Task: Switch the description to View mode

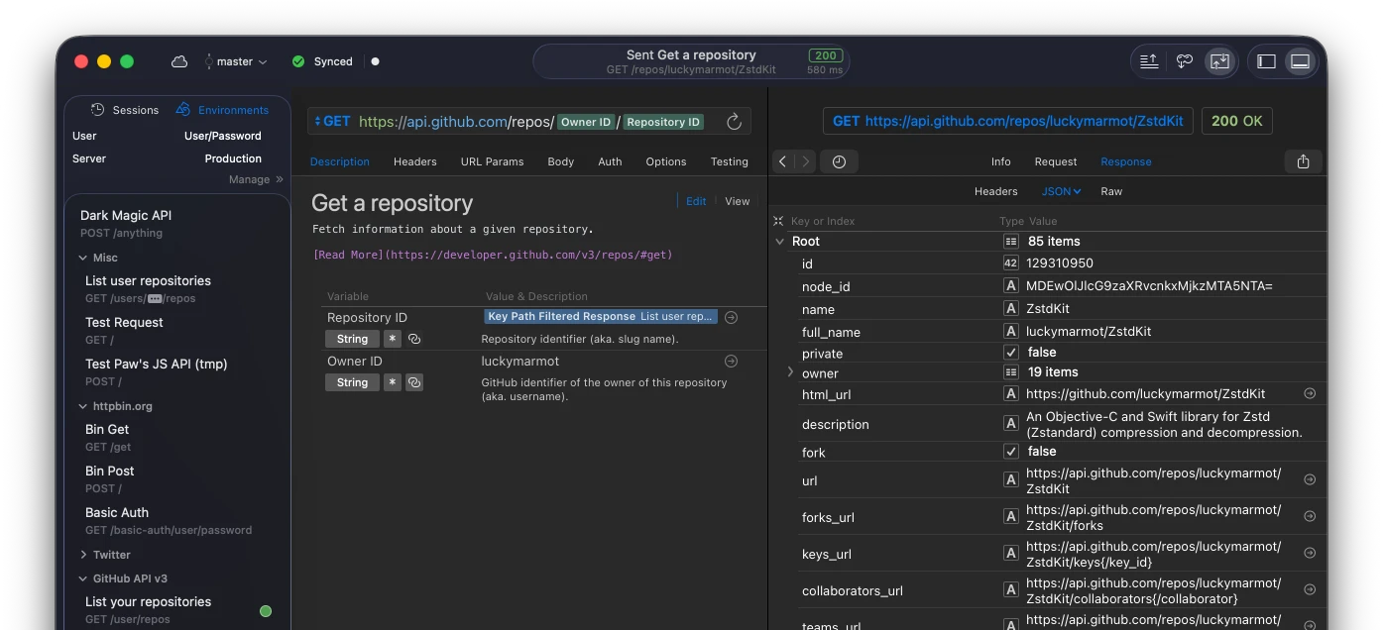Action: pyautogui.click(x=738, y=201)
